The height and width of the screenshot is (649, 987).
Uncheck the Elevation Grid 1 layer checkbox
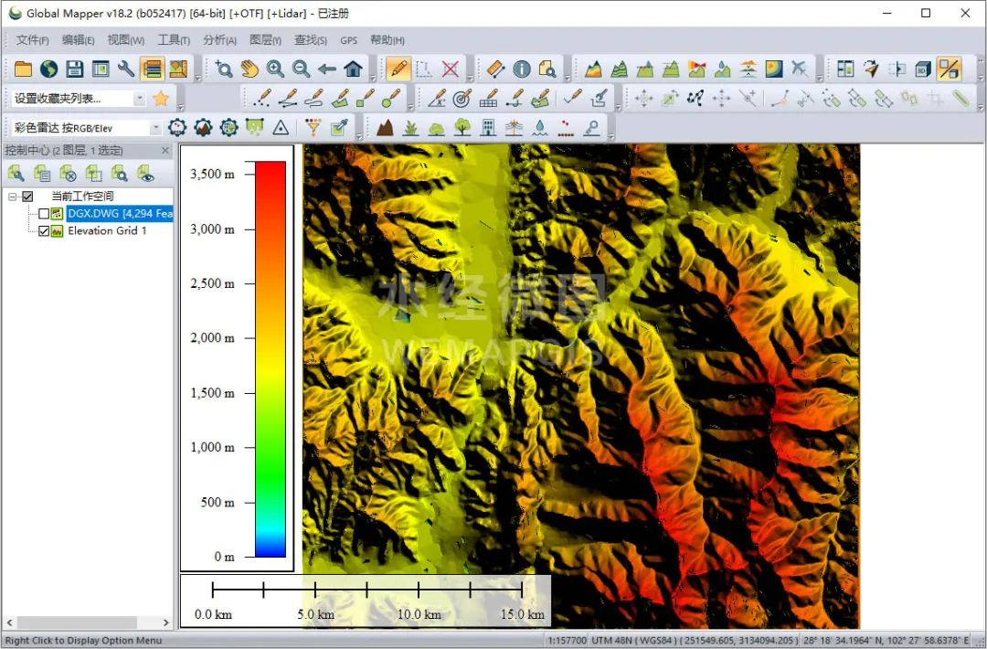(x=44, y=231)
